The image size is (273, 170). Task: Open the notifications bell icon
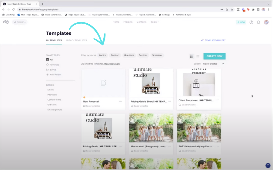click(x=258, y=22)
